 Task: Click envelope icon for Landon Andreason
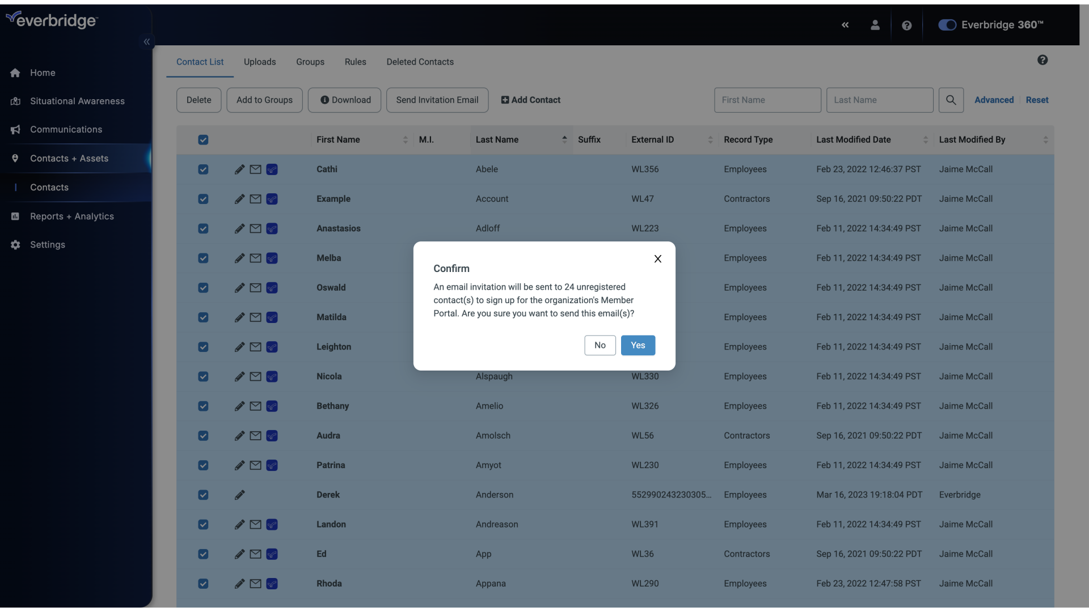tap(256, 524)
